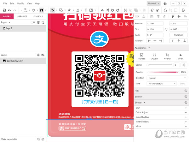Image resolution: width=189 pixels, height=142 pixels.
Task: Select the Pen tool icon
Action: [69, 10]
